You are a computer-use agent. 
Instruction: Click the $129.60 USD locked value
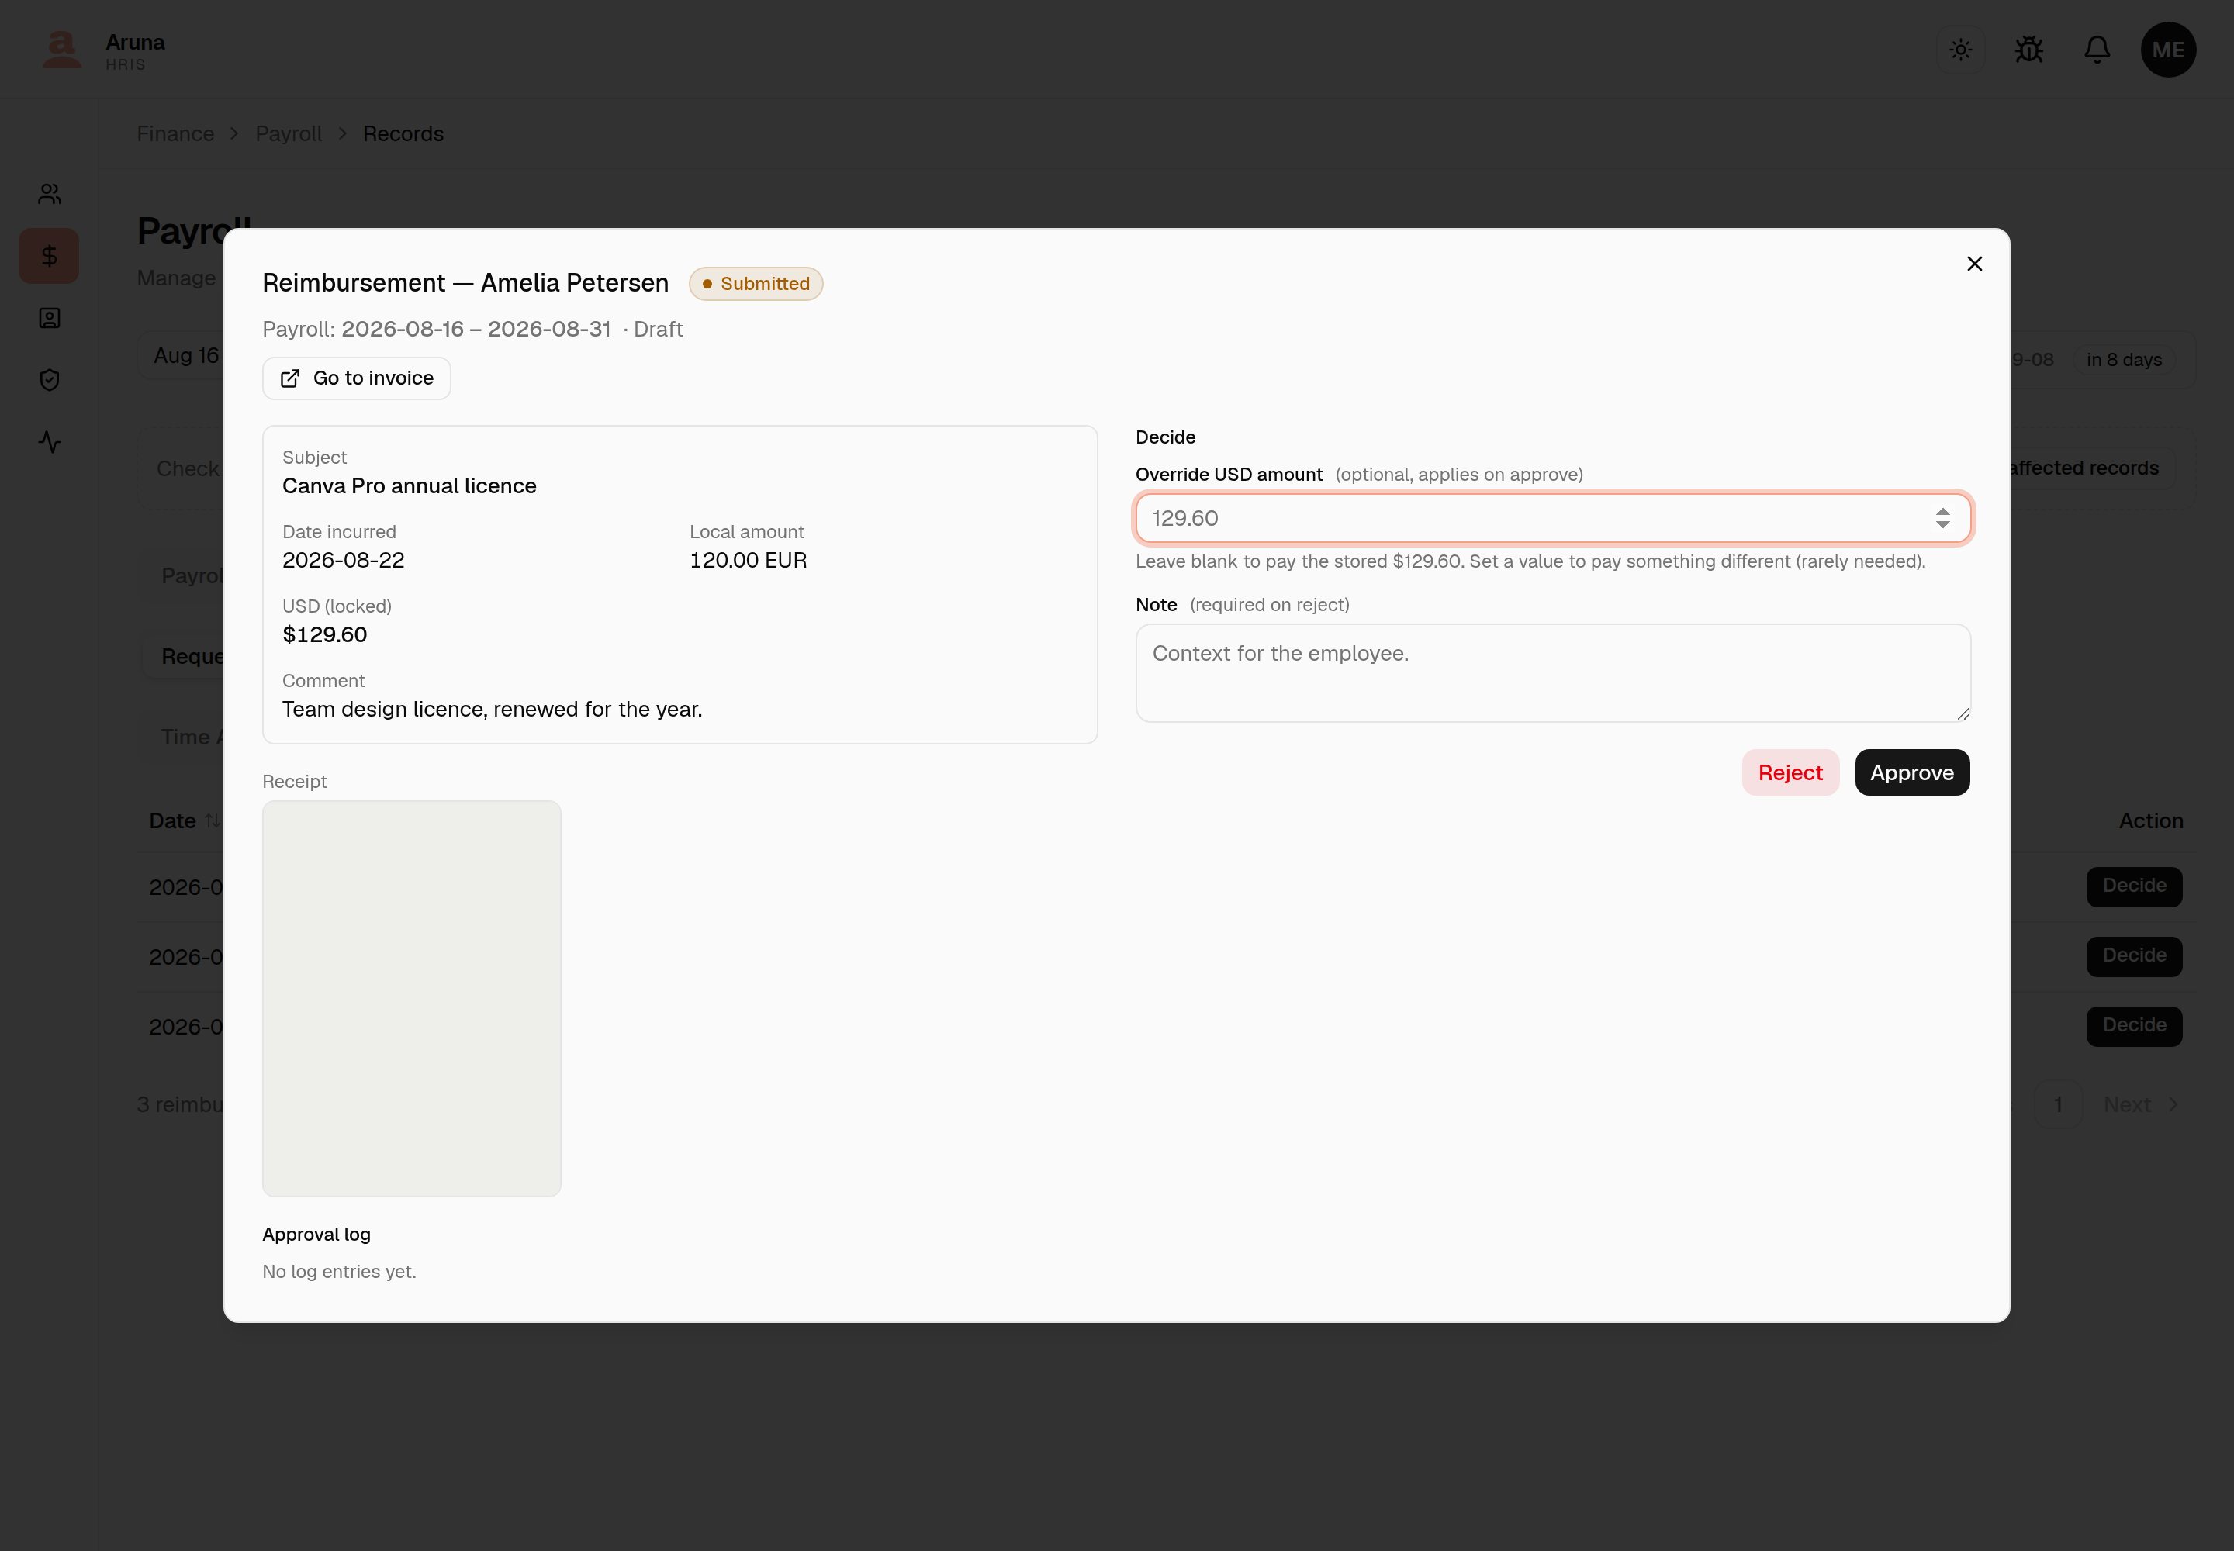pyautogui.click(x=325, y=634)
